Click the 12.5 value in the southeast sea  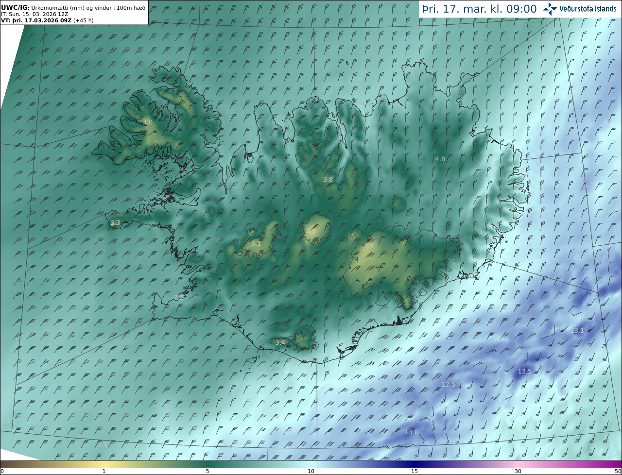(x=448, y=384)
